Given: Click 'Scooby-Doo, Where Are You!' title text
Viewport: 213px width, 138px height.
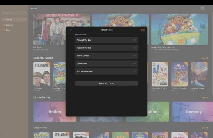Looking at the screenshot, I should tap(163, 47).
